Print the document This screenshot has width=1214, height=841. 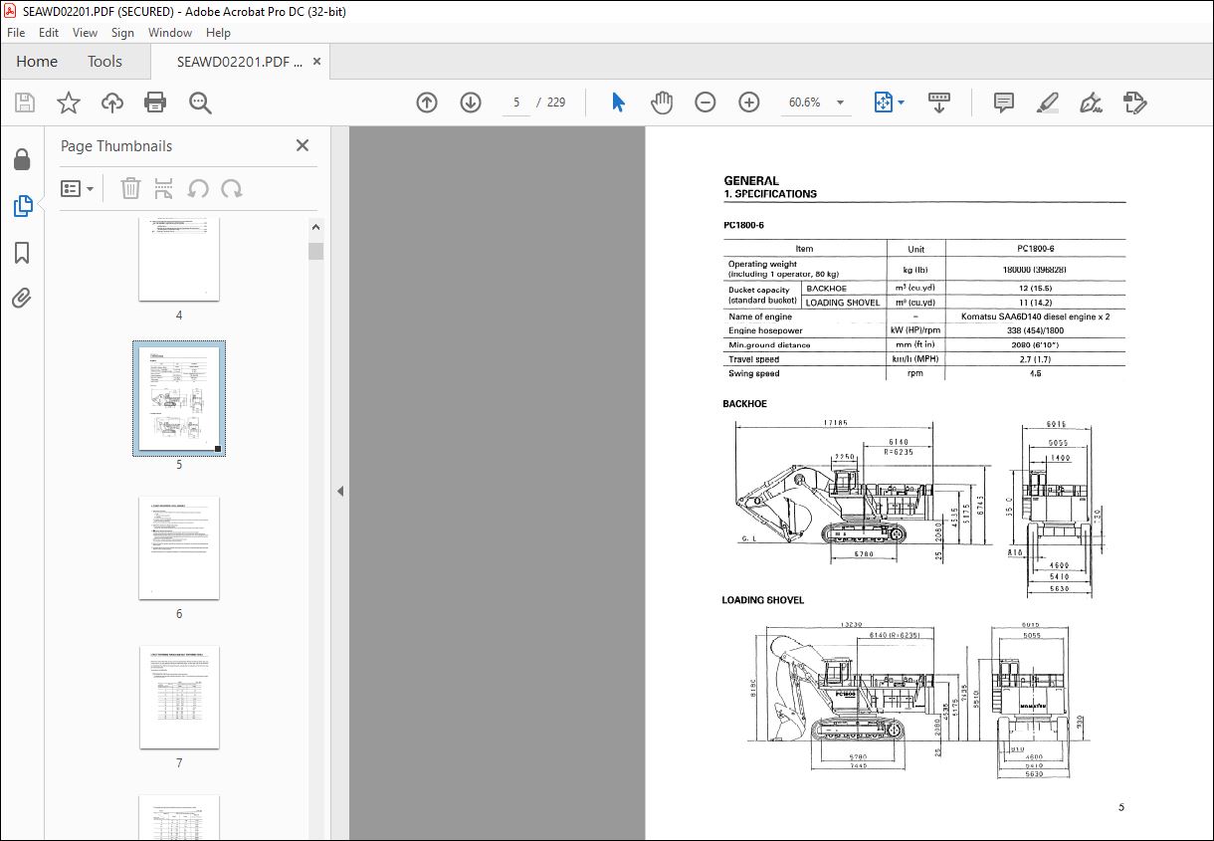(x=155, y=103)
